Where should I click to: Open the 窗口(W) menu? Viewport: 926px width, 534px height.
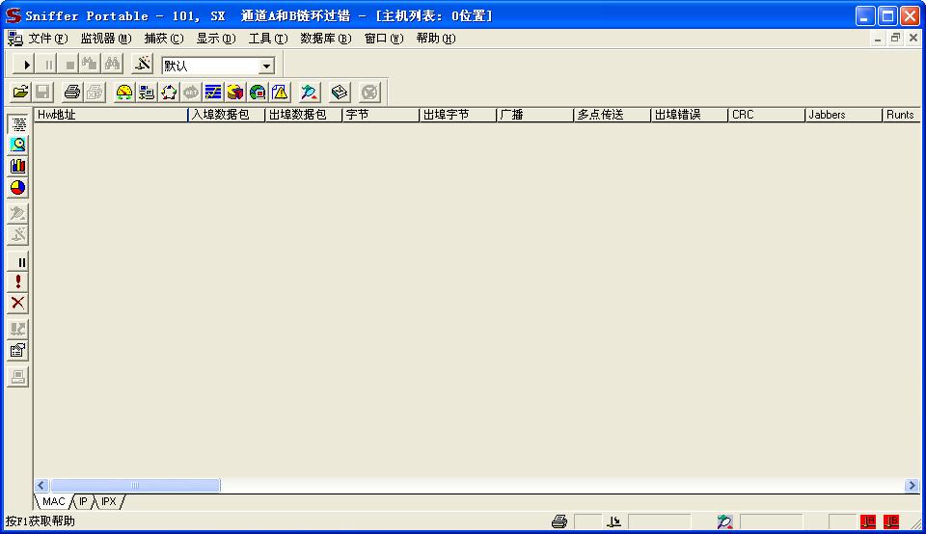click(384, 39)
